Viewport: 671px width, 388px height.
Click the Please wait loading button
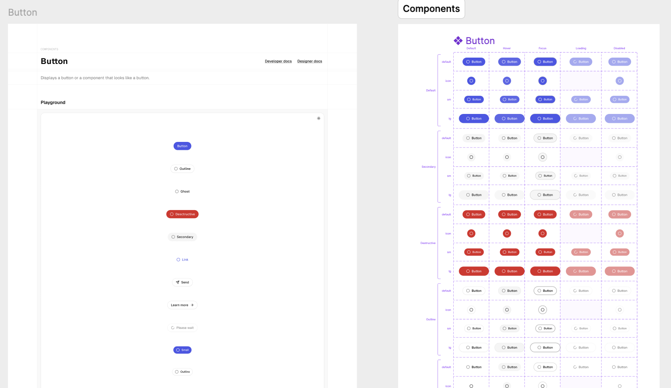[182, 328]
